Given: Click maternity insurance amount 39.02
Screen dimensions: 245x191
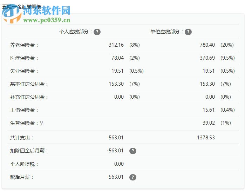Looking at the screenshot, I should (209, 123).
